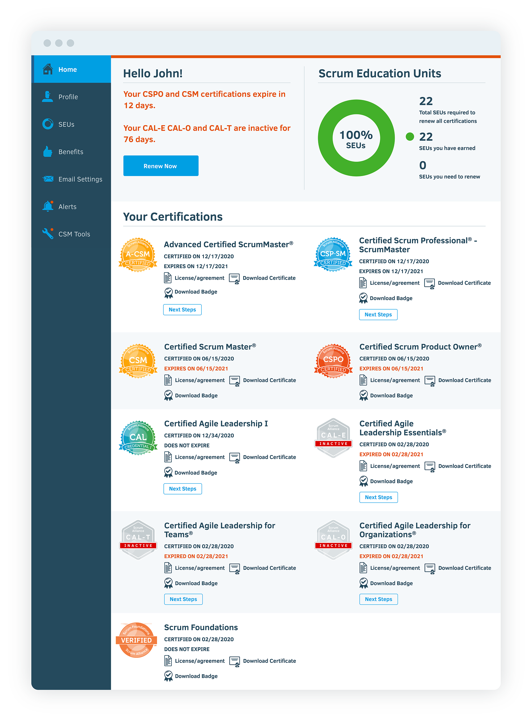This screenshot has width=532, height=721.
Task: Click Download Badge for Agile Leadership for Teams
Action: [x=196, y=583]
